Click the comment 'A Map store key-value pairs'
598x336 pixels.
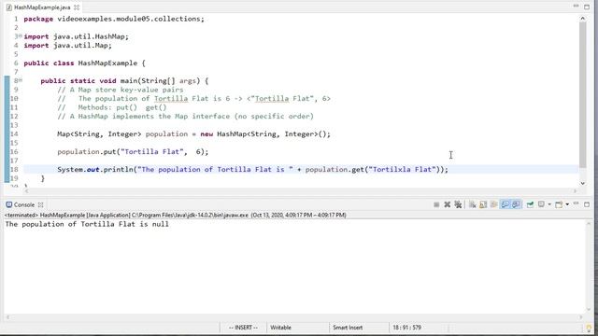click(121, 90)
